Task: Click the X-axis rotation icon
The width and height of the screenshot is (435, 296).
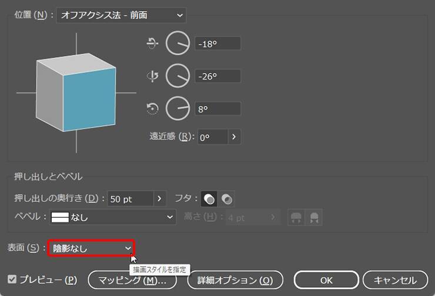Action: (x=152, y=44)
